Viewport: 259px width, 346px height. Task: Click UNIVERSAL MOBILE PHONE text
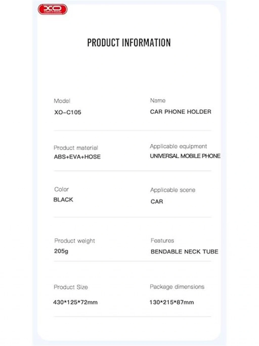coord(185,156)
